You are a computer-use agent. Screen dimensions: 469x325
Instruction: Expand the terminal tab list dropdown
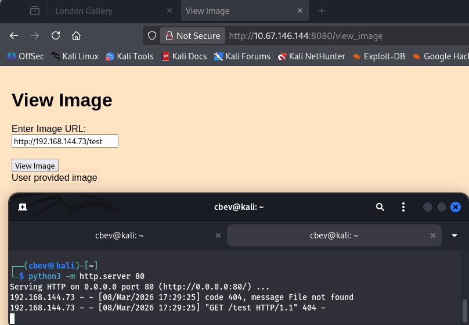point(454,235)
